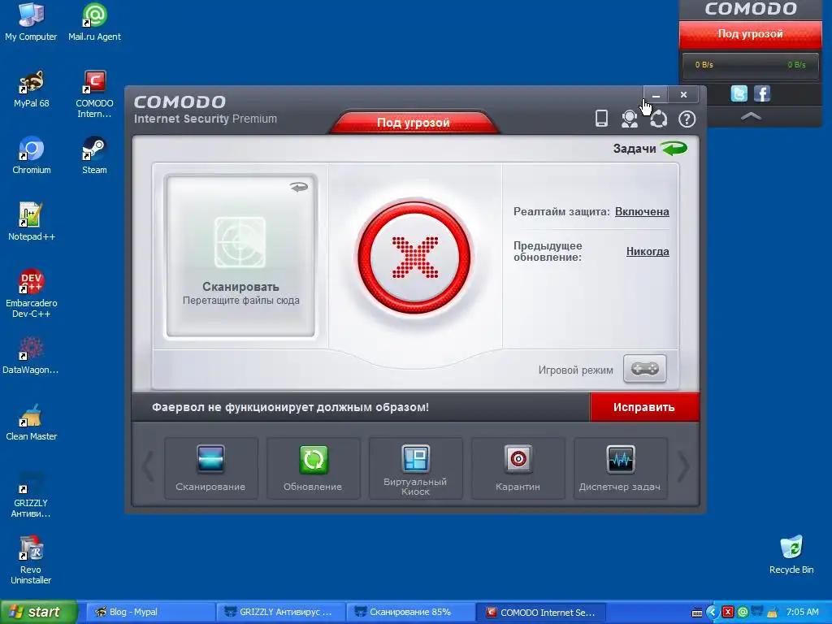Image resolution: width=832 pixels, height=624 pixels.
Task: Switch to Задачи view via green arrow
Action: (x=674, y=148)
